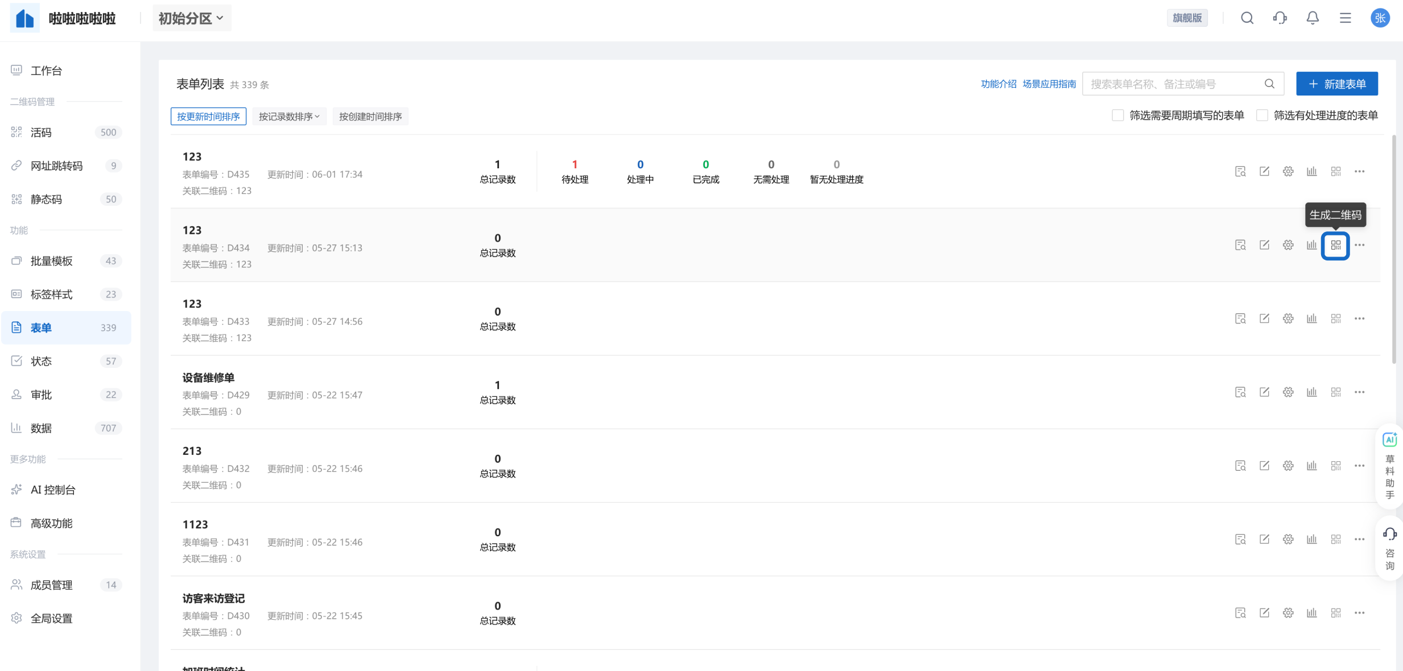Click 新建表单 button
This screenshot has height=671, width=1403.
tap(1337, 84)
